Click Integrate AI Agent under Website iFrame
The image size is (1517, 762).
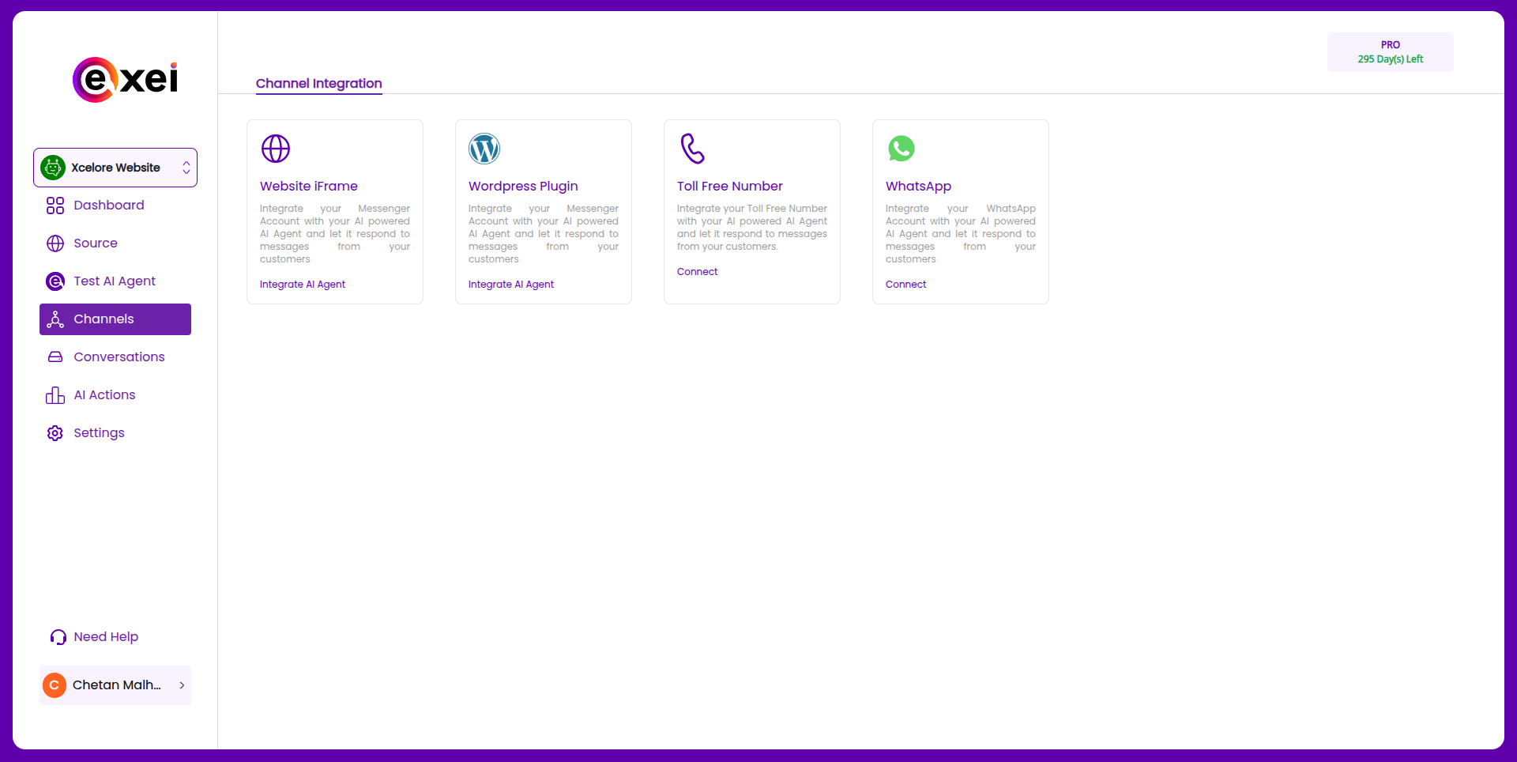point(303,285)
